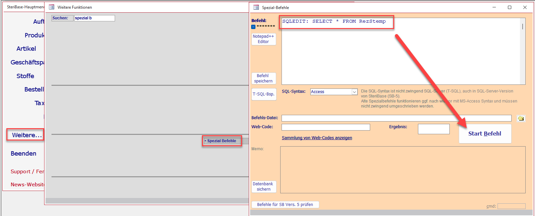Click Support / Fer link in main menu
The image size is (535, 216).
(27, 172)
